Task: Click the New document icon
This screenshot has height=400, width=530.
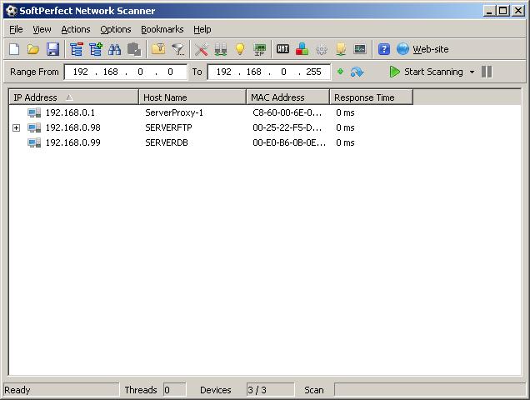Action: 14,49
